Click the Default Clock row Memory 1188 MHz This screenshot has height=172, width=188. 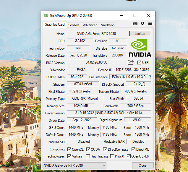click(110, 134)
